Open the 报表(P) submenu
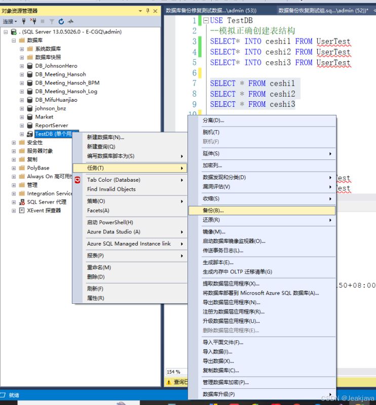Image resolution: width=376 pixels, height=405 pixels. point(129,256)
